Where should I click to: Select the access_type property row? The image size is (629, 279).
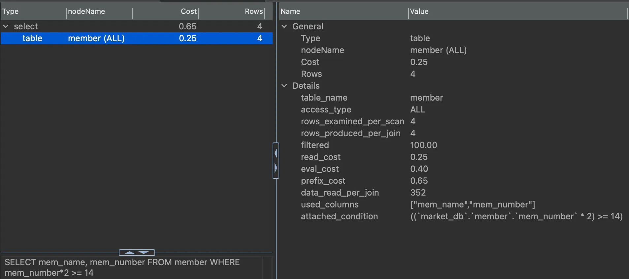tap(454, 109)
